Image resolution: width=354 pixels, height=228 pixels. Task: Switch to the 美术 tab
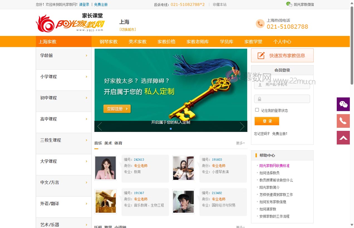pos(108,143)
